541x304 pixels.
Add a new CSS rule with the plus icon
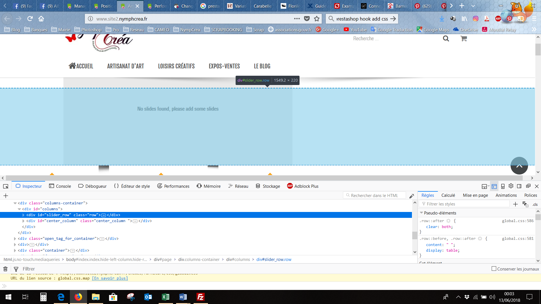[x=515, y=204]
